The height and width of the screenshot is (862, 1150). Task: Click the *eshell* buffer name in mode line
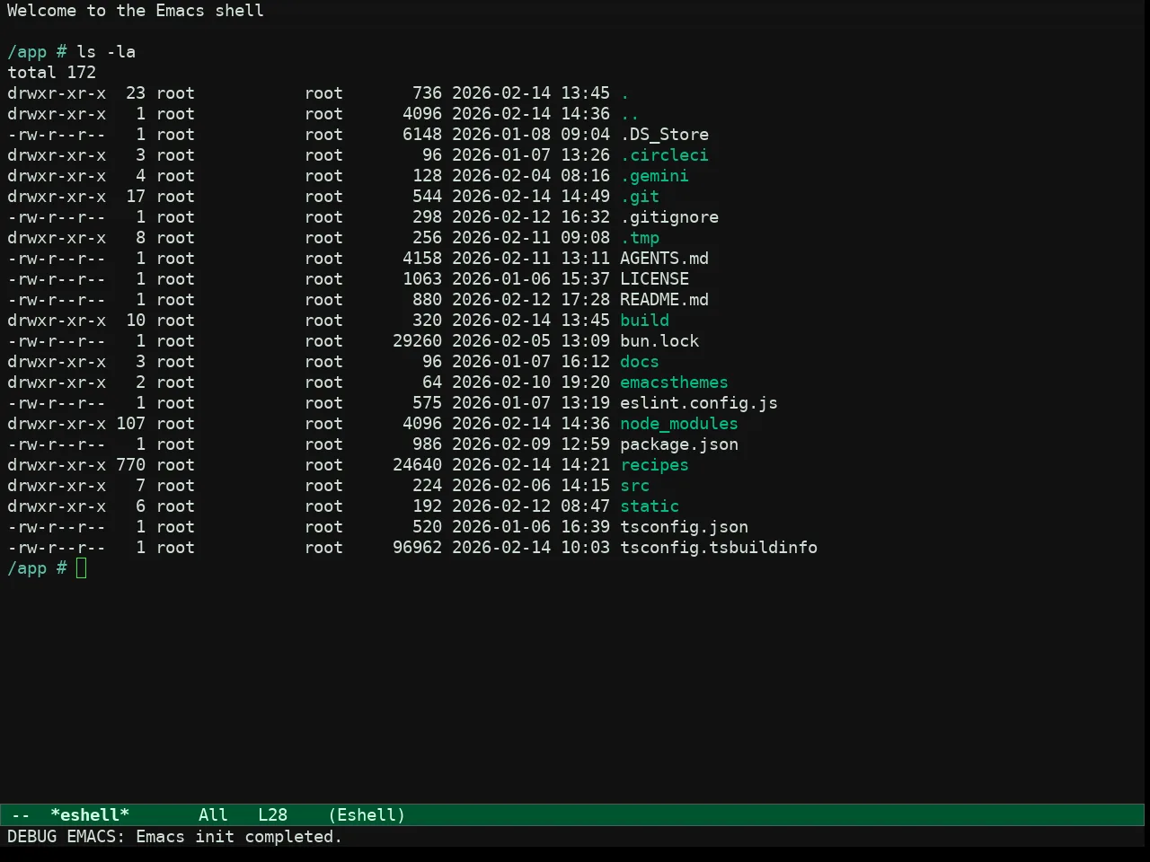point(90,815)
